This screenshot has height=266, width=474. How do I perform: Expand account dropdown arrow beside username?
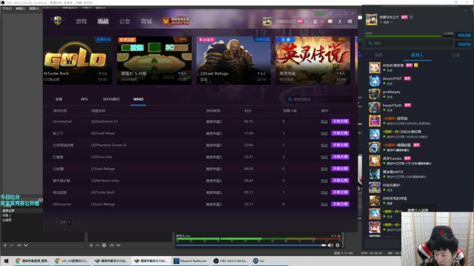click(x=307, y=22)
